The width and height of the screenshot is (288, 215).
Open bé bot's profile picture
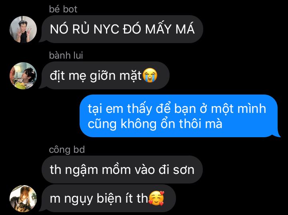23,29
